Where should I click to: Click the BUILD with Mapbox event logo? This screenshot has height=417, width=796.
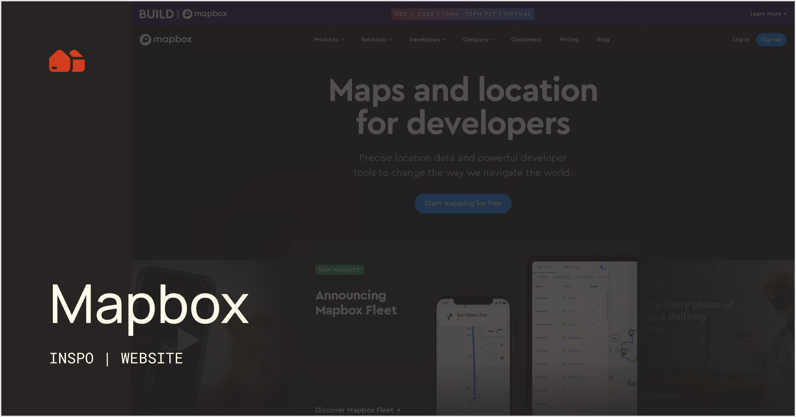pyautogui.click(x=183, y=14)
